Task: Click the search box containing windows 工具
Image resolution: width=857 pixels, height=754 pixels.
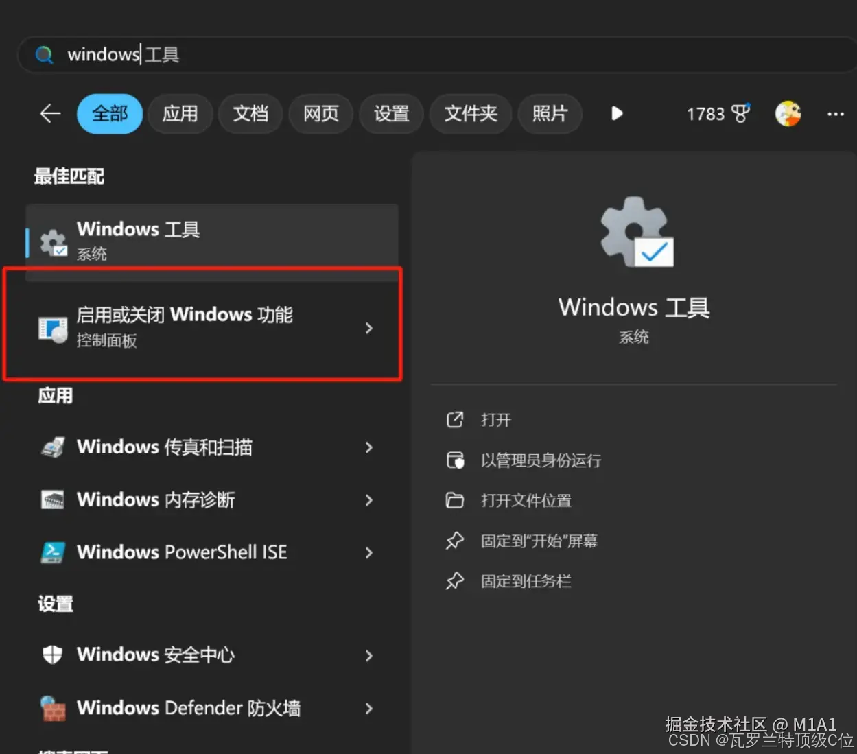Action: tap(437, 55)
